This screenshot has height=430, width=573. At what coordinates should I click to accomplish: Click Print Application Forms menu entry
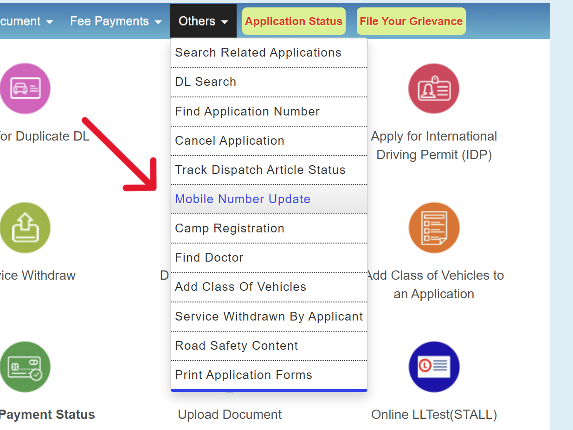(x=243, y=375)
